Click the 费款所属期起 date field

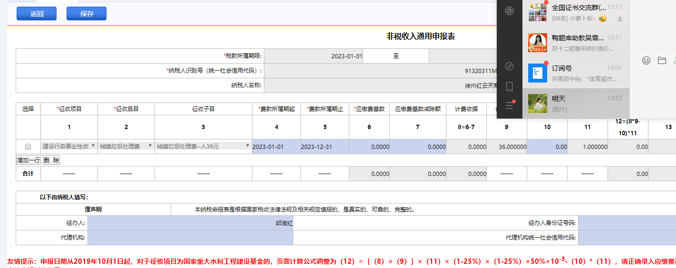tap(276, 147)
